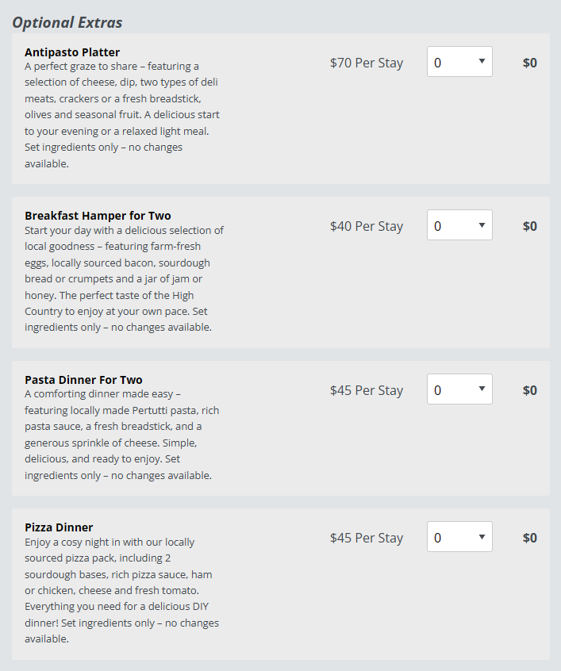The width and height of the screenshot is (561, 671).
Task: Click the $70 Per Stay price
Action: click(367, 63)
